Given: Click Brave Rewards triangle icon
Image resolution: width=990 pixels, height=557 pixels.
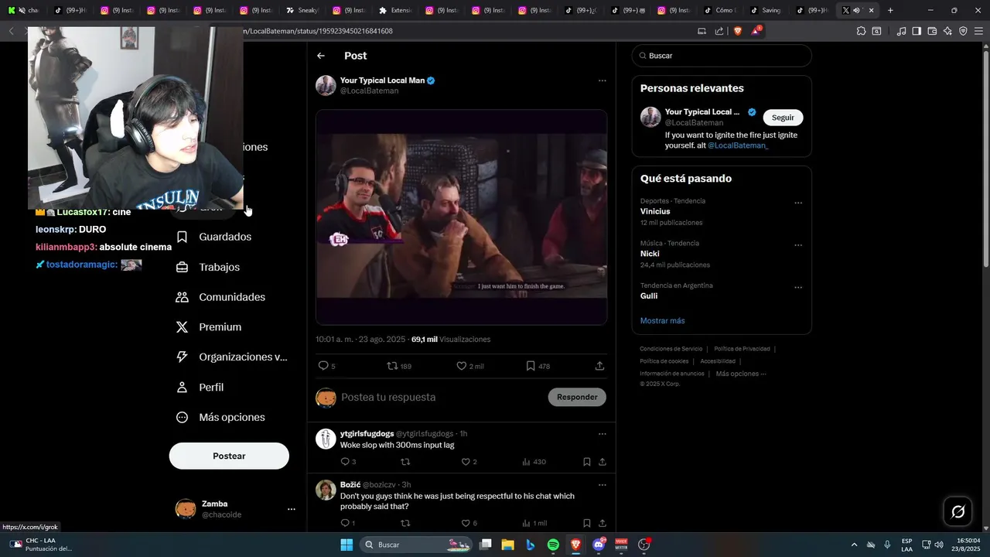Looking at the screenshot, I should click(756, 31).
